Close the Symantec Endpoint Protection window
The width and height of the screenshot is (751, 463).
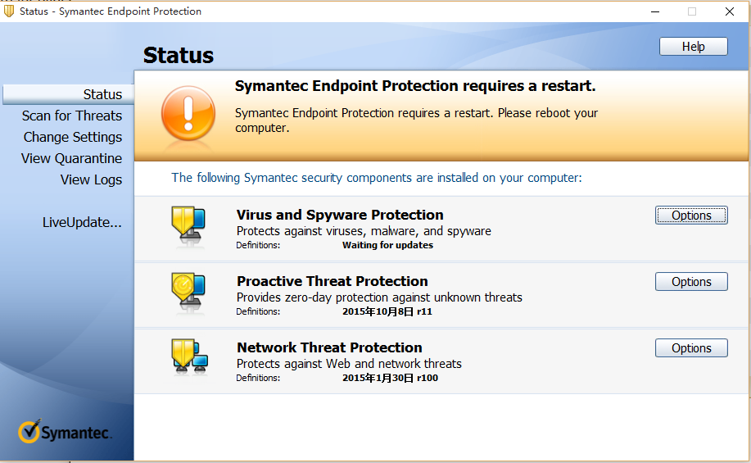coord(729,11)
